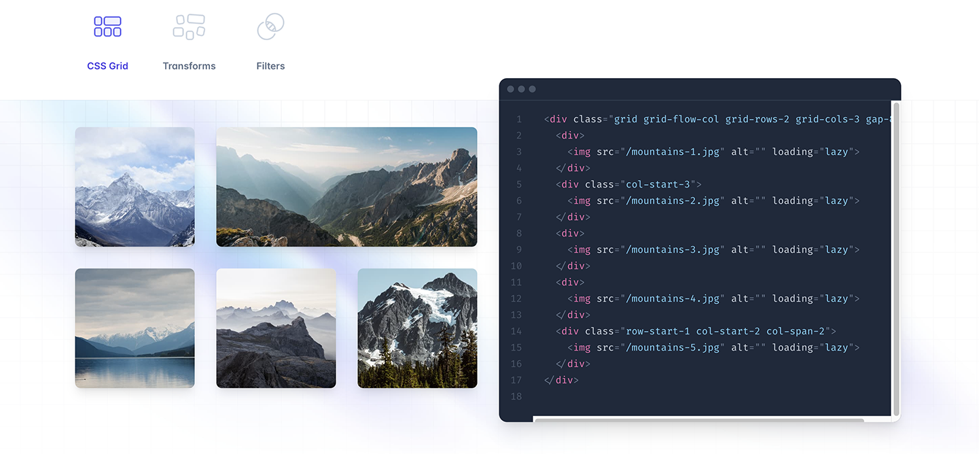Switch to the Transforms tab label
The height and width of the screenshot is (454, 979).
click(x=189, y=66)
